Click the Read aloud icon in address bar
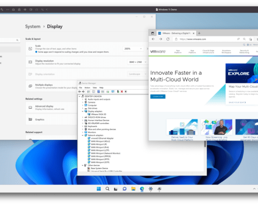The image size is (258, 205). (238, 39)
